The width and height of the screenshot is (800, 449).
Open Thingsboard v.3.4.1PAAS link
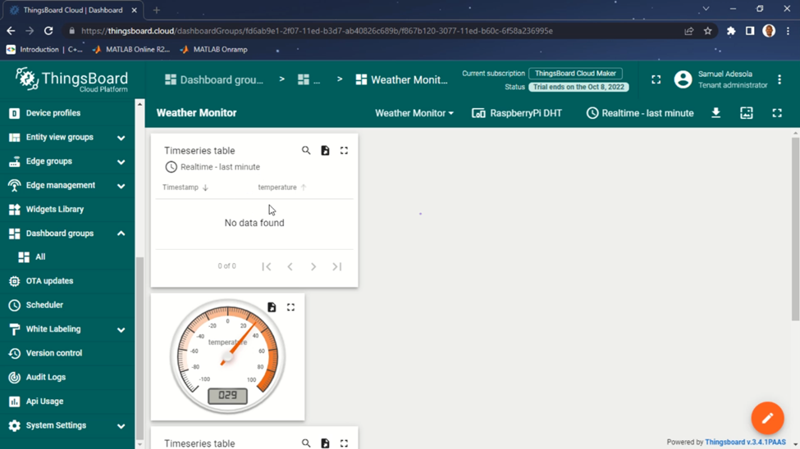(745, 442)
